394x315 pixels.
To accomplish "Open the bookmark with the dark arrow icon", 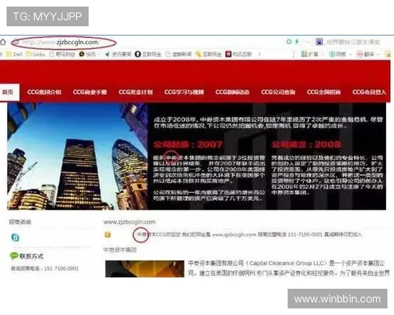I will point(118,54).
